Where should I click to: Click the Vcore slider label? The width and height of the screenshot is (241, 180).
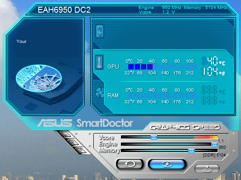pos(106,137)
